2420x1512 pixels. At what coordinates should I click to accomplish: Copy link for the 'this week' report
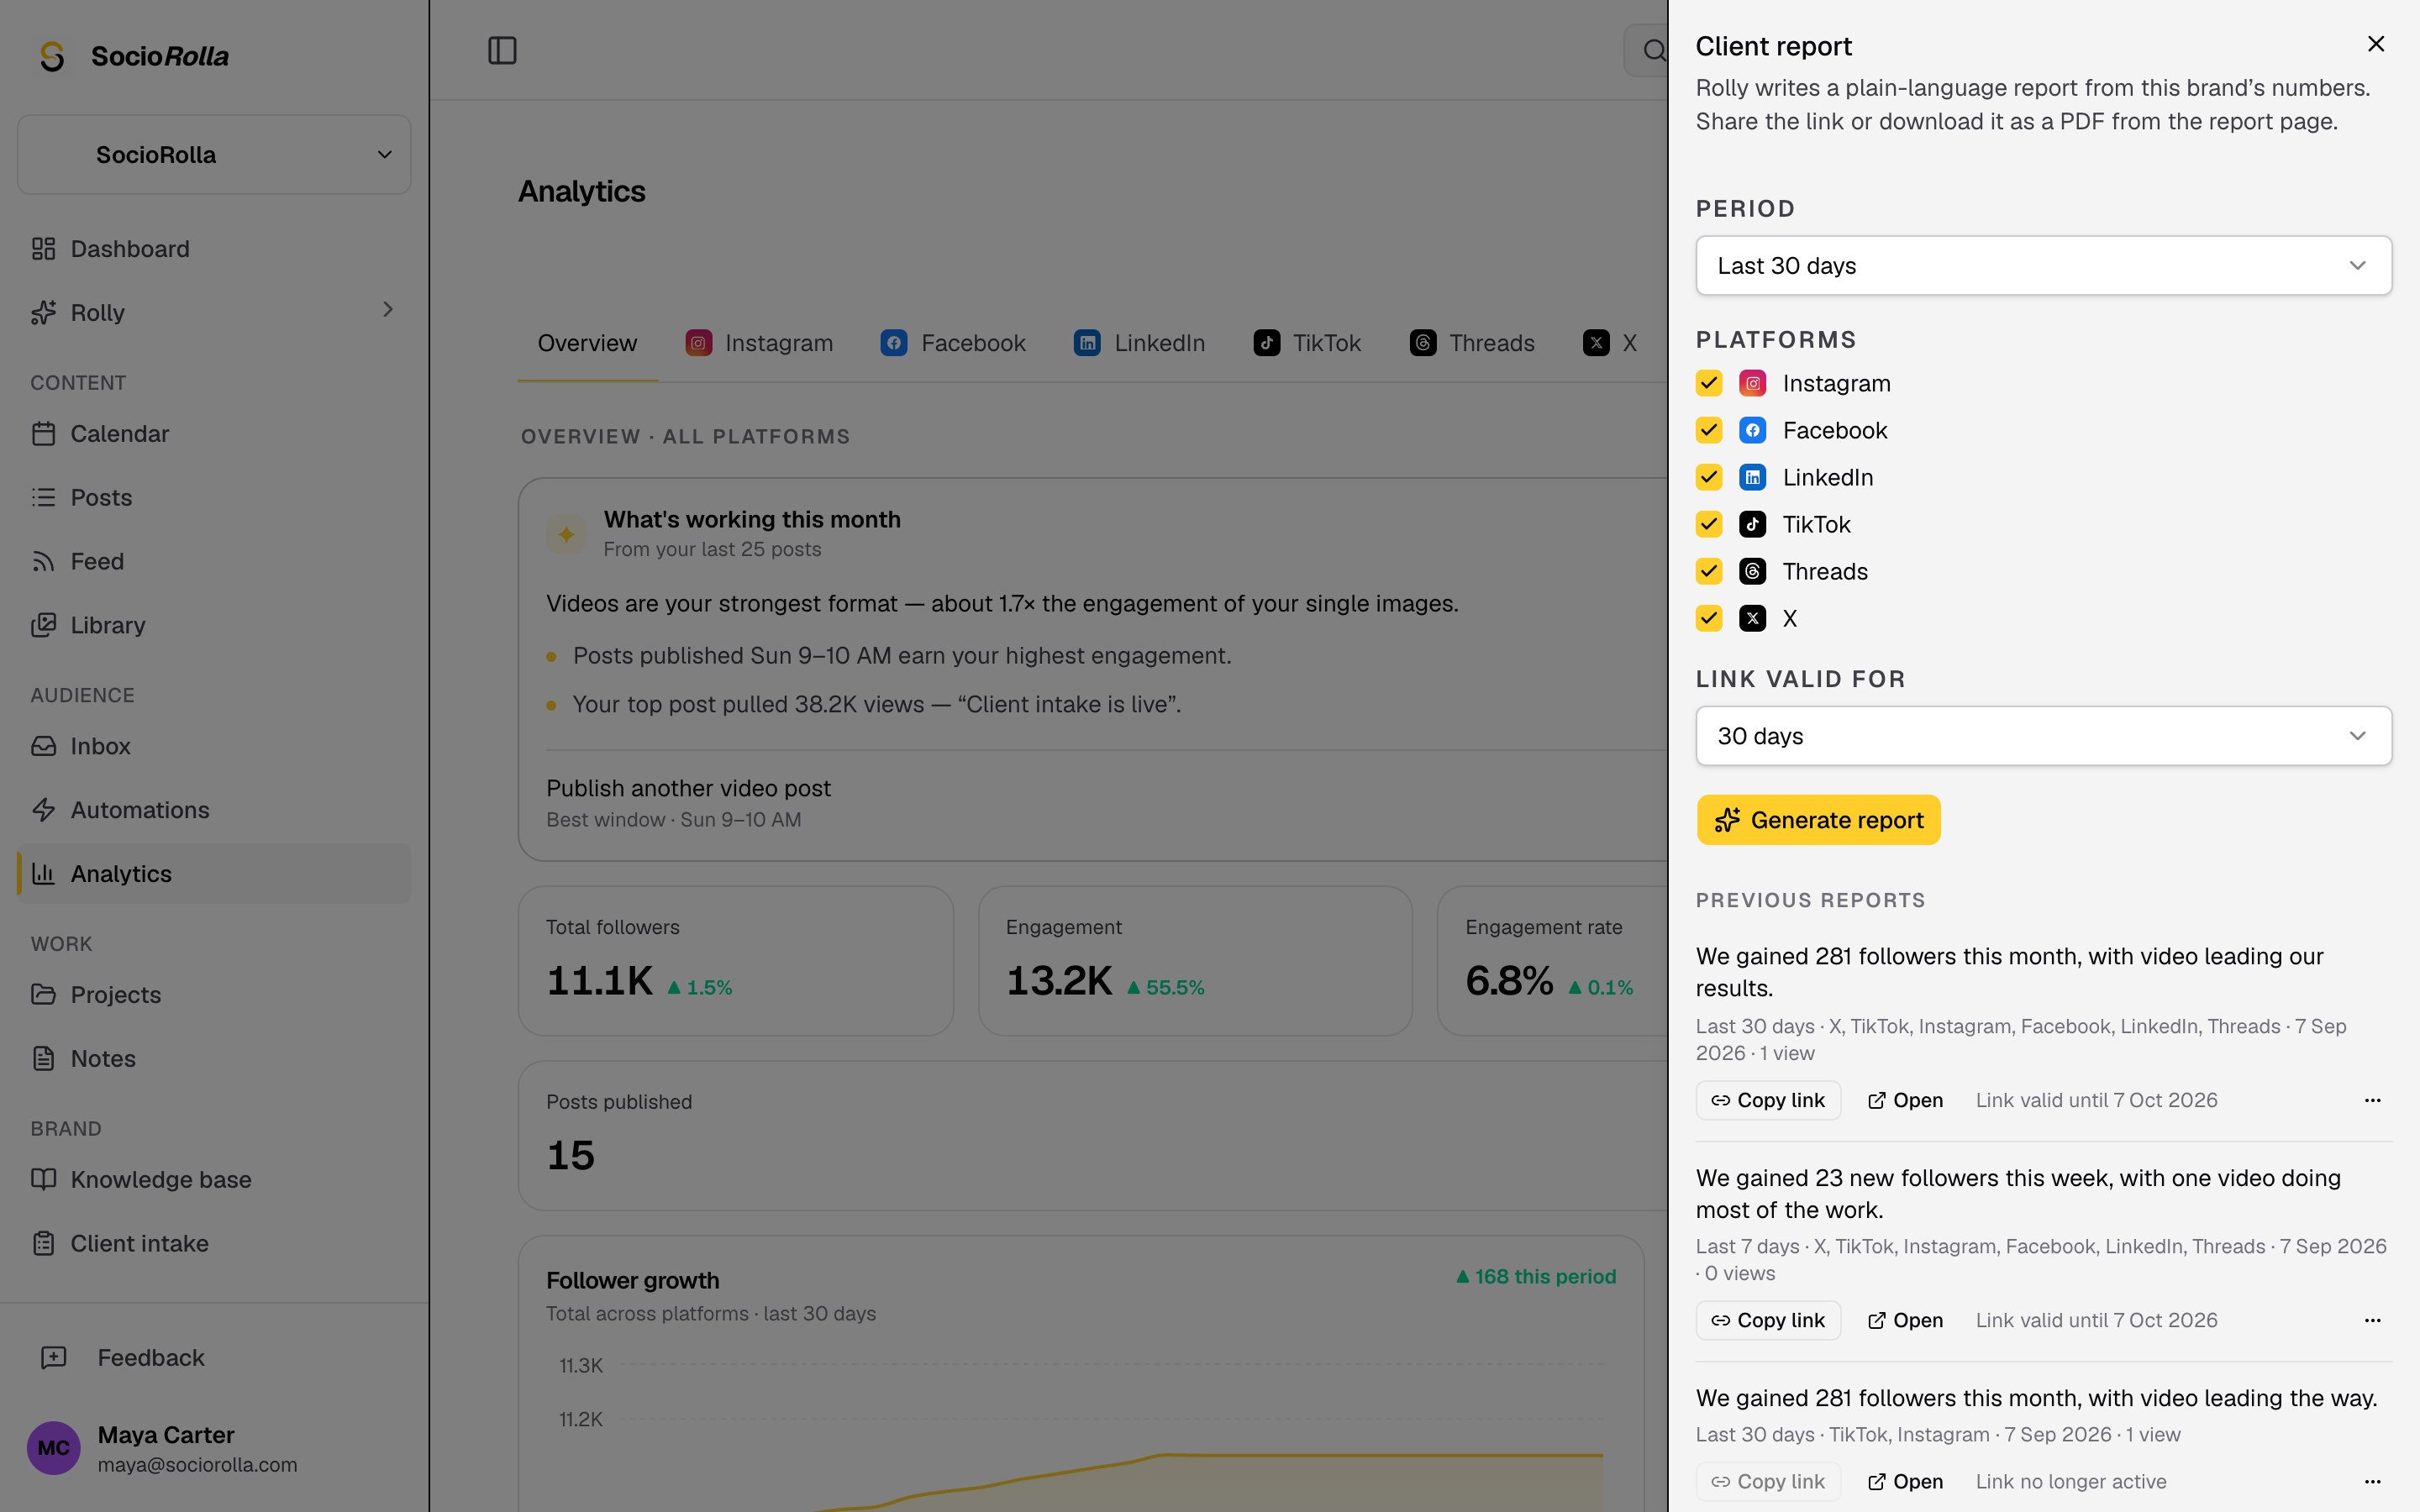tap(1768, 1320)
